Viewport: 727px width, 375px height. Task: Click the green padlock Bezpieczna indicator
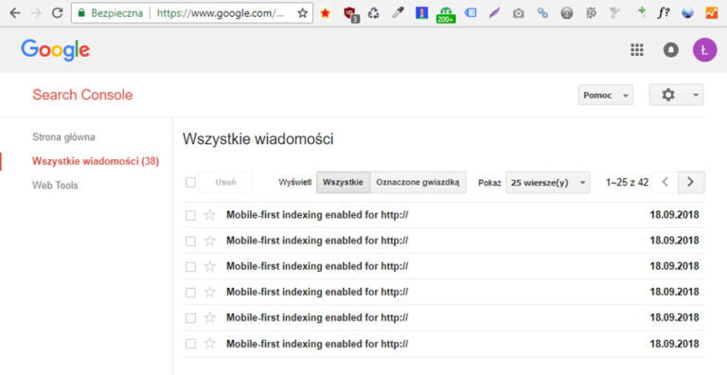pos(112,13)
